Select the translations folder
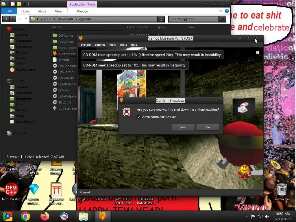 64,48
